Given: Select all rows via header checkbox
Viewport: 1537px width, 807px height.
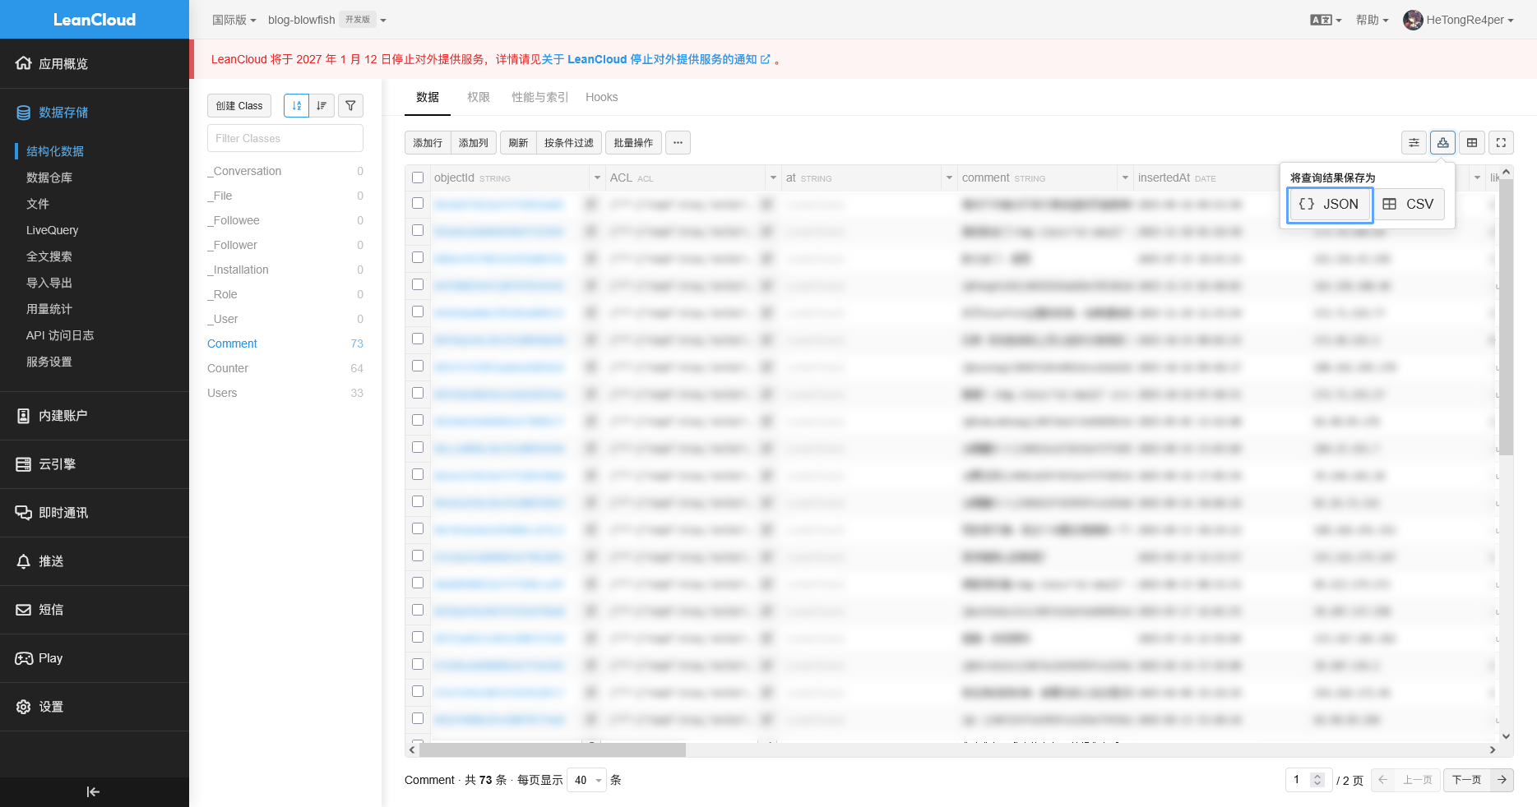Looking at the screenshot, I should pos(418,177).
